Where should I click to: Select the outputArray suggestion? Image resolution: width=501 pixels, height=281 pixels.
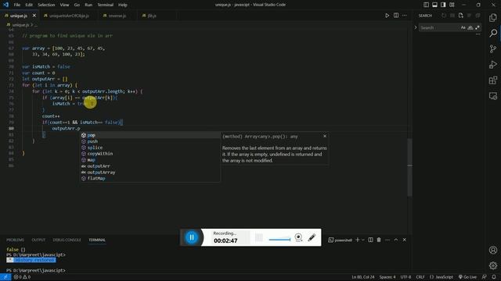(150, 172)
